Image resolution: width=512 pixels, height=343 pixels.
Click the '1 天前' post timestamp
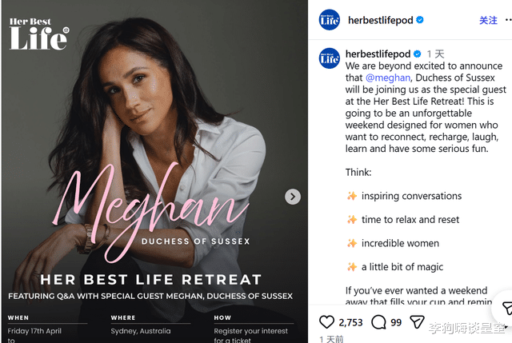click(x=331, y=339)
